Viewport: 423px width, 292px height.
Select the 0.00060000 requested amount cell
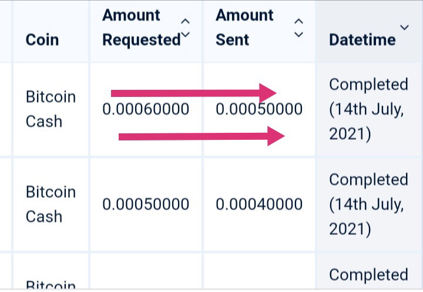[x=146, y=109]
